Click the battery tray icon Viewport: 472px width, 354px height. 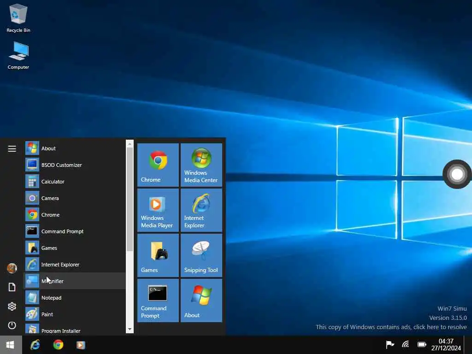422,344
